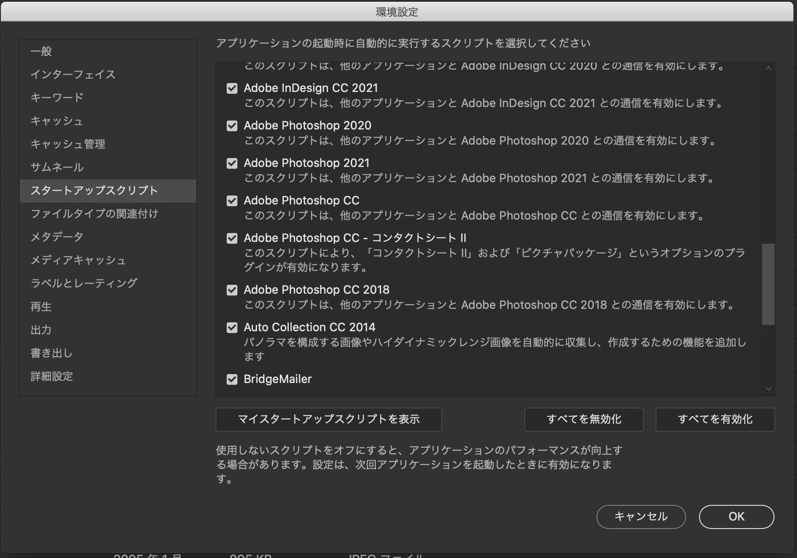
Task: Cancel the preferences dialog with キャンセル
Action: pos(641,516)
